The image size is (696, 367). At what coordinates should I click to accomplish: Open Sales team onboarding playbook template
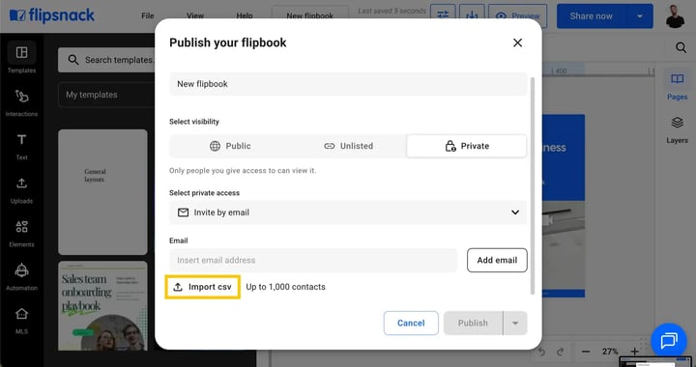(x=102, y=306)
